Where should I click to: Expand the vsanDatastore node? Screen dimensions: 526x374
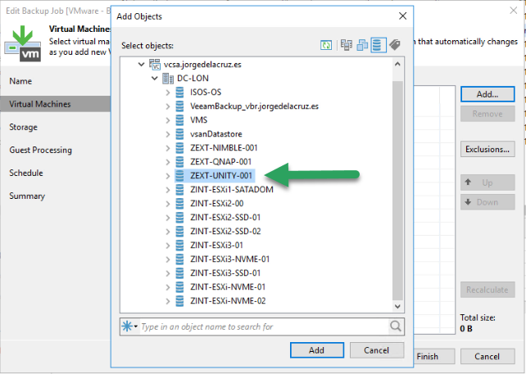click(168, 134)
